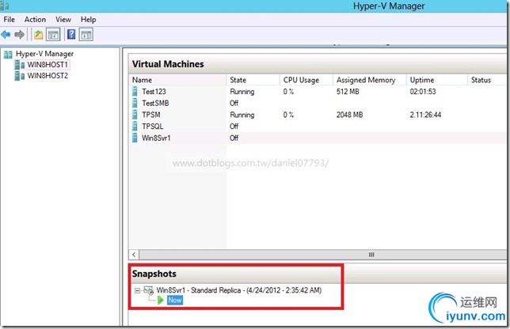Sort by the State column header
This screenshot has height=329, width=510.
pyautogui.click(x=253, y=80)
